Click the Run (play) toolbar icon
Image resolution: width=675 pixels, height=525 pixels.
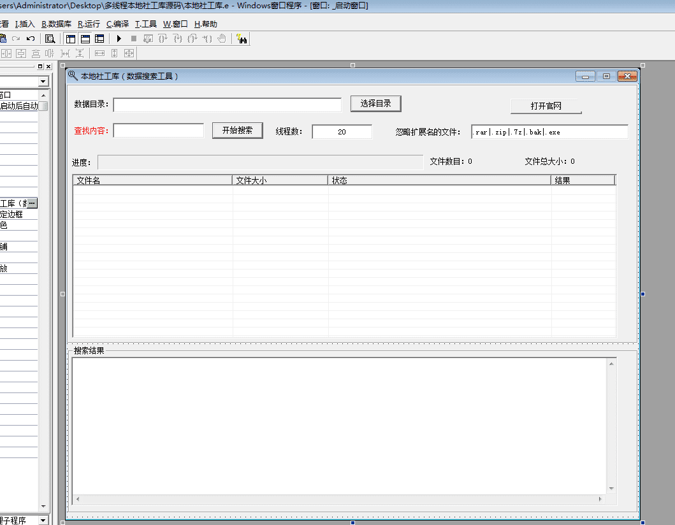[119, 39]
